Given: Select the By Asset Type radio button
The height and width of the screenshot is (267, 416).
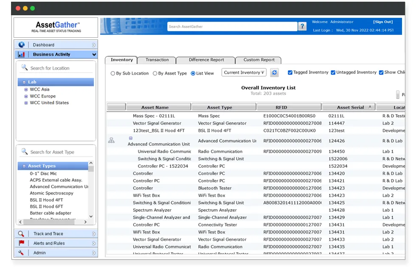Looking at the screenshot, I should point(155,73).
